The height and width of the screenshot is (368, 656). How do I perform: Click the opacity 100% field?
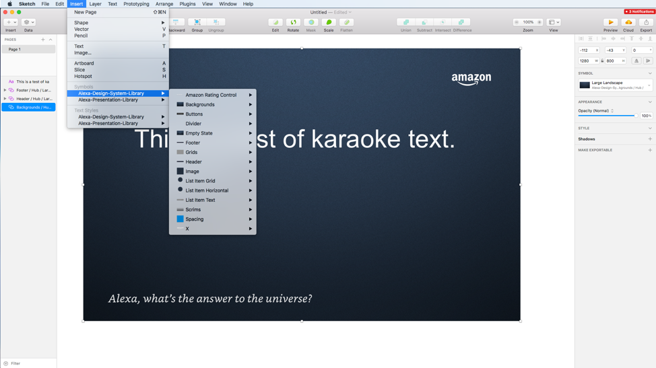coord(647,116)
